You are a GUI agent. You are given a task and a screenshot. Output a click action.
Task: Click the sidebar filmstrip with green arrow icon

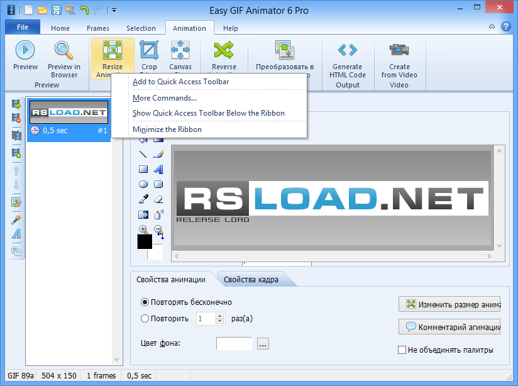coord(16,104)
